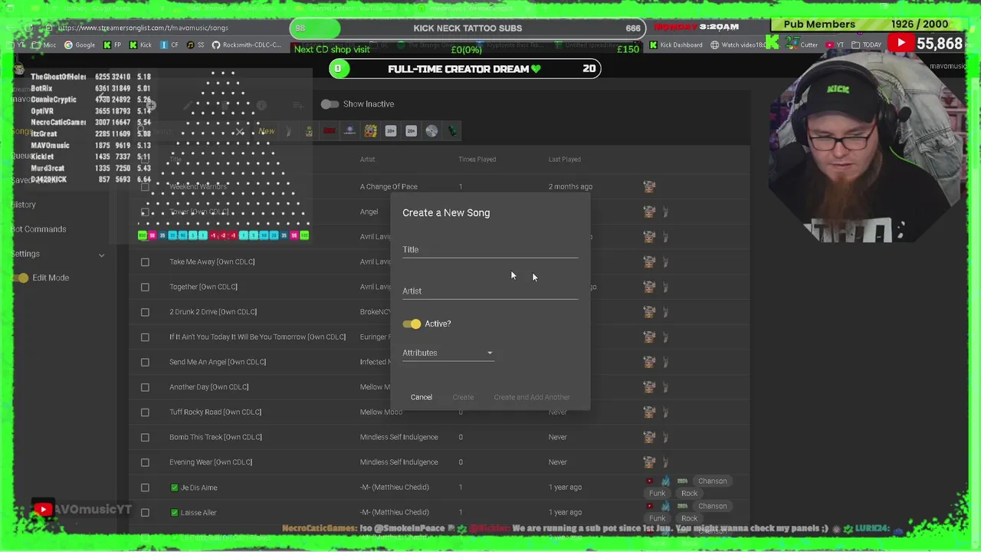981x552 pixels.
Task: Select the song title Evening Wear [Own CDLC]
Action: (x=211, y=462)
